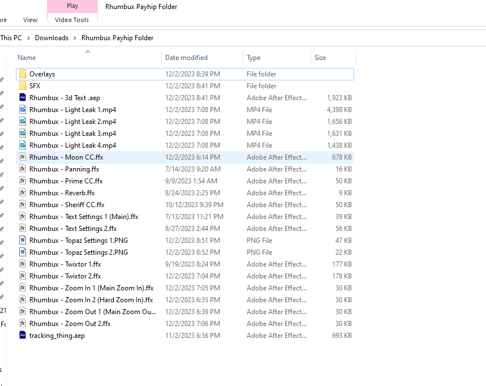This screenshot has height=386, width=486.
Task: Click the 7/14/2023 9:20 AM date cell
Action: tap(193, 169)
